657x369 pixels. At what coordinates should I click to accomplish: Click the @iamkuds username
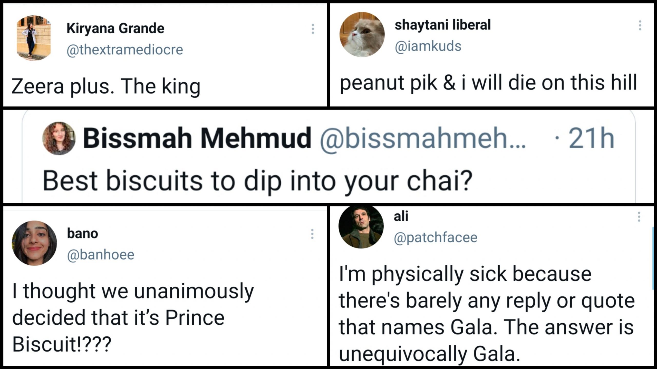click(428, 46)
